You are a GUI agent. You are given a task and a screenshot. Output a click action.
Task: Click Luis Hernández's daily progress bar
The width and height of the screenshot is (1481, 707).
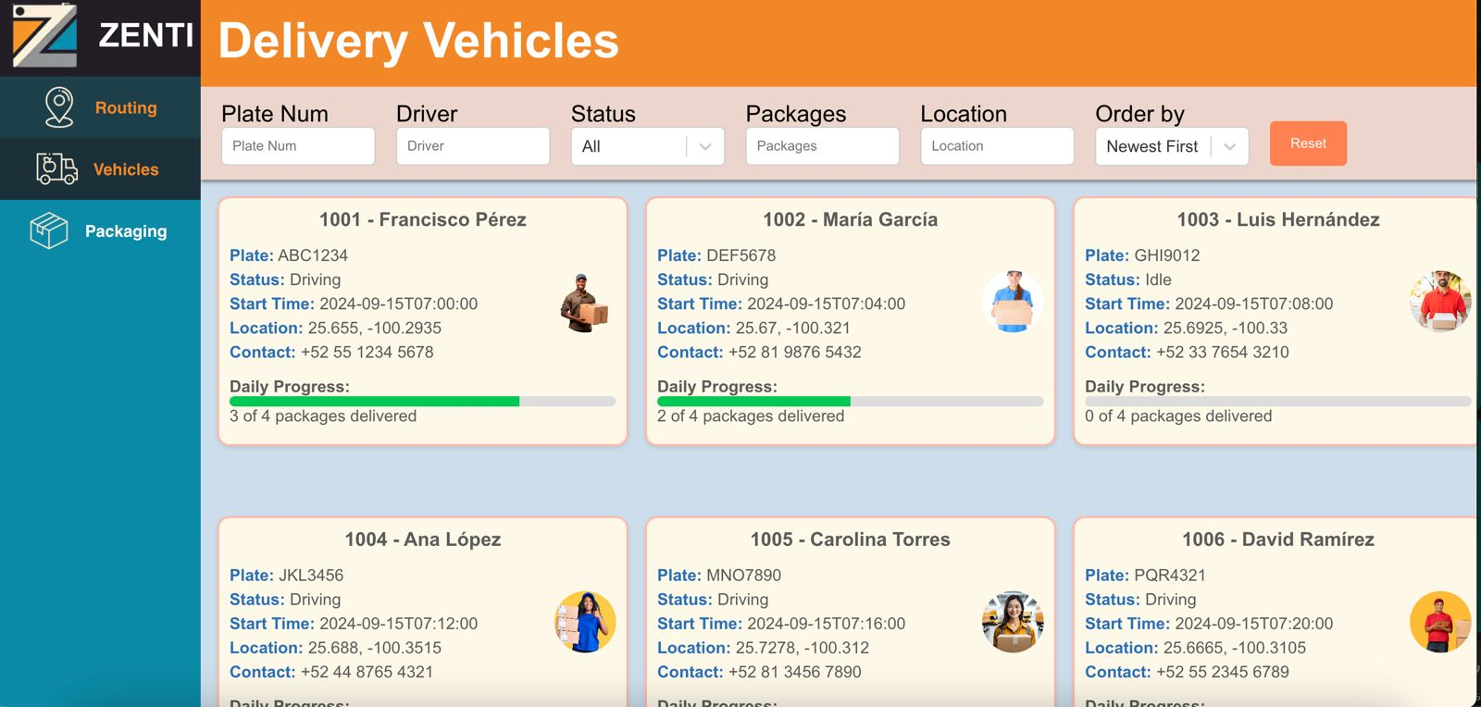(x=1277, y=402)
